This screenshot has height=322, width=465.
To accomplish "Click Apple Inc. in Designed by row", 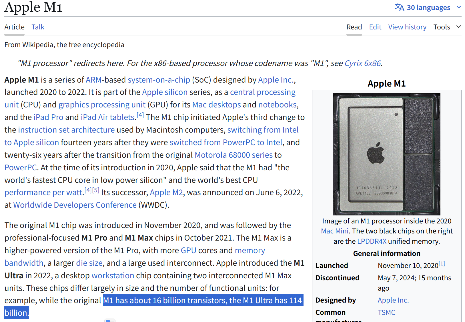I will point(393,300).
